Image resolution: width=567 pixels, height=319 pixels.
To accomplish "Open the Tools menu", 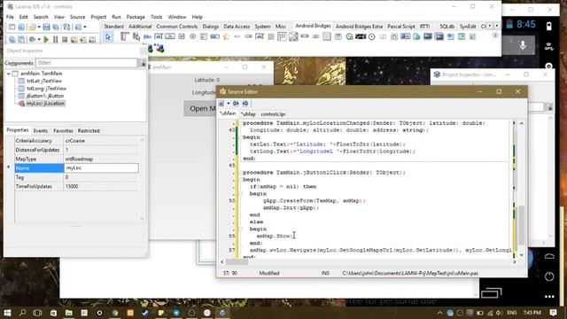I will (156, 17).
